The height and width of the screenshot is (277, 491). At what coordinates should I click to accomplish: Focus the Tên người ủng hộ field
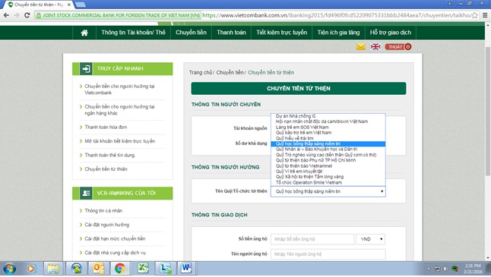click(328, 254)
